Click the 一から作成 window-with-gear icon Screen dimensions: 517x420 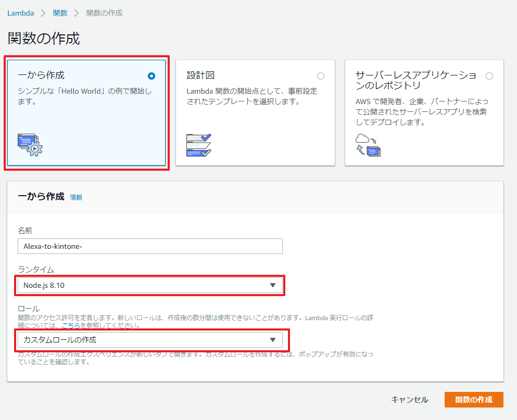tap(30, 145)
